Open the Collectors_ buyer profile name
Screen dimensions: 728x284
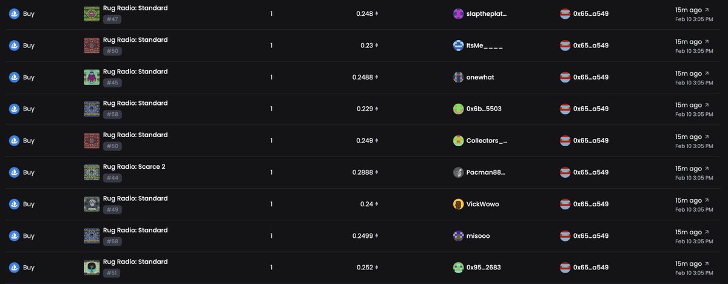pos(487,141)
